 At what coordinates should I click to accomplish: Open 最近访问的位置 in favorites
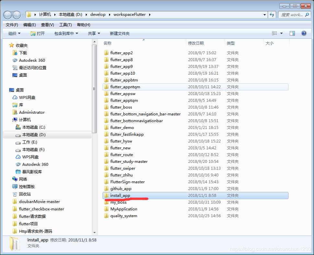click(29, 68)
